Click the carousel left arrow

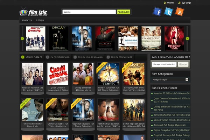point(22,38)
